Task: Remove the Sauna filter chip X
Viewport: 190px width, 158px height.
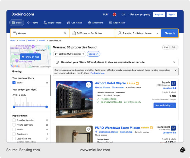Action: 97,54
